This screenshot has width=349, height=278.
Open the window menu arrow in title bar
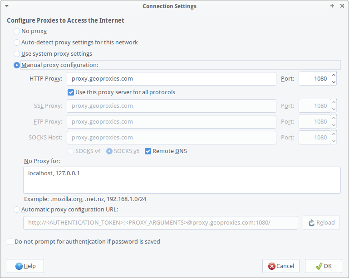[x=7, y=6]
